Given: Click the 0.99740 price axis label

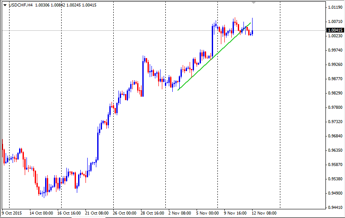Looking at the screenshot, I should tap(335, 50).
